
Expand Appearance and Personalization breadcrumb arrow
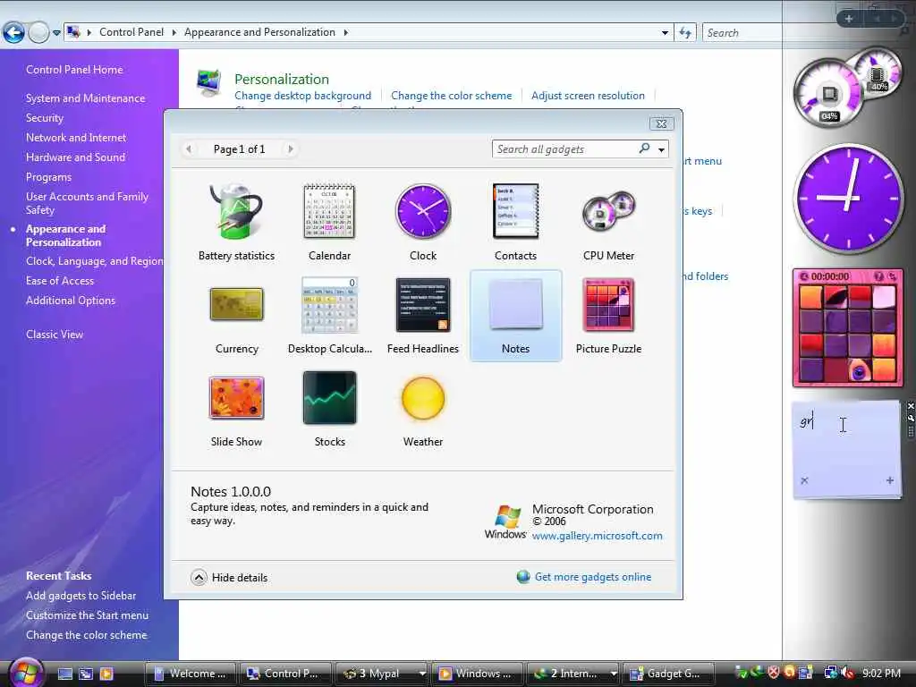[346, 33]
